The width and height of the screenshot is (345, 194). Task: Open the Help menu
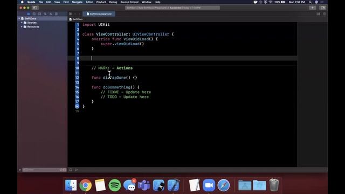click(157, 2)
